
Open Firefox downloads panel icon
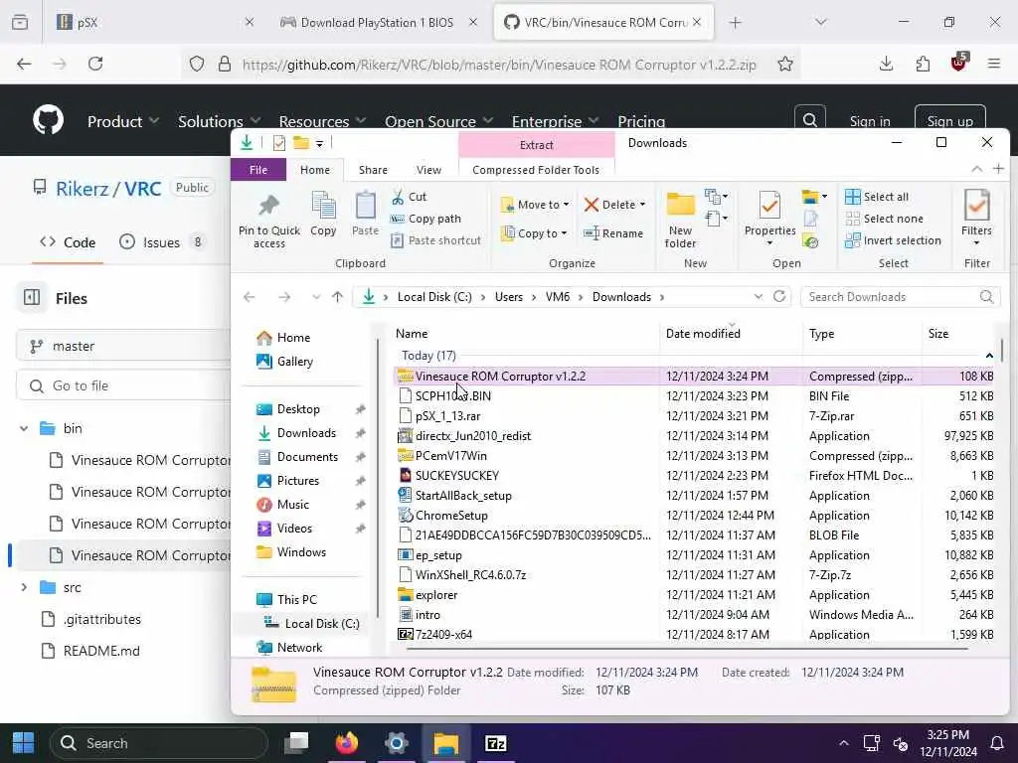pos(886,64)
